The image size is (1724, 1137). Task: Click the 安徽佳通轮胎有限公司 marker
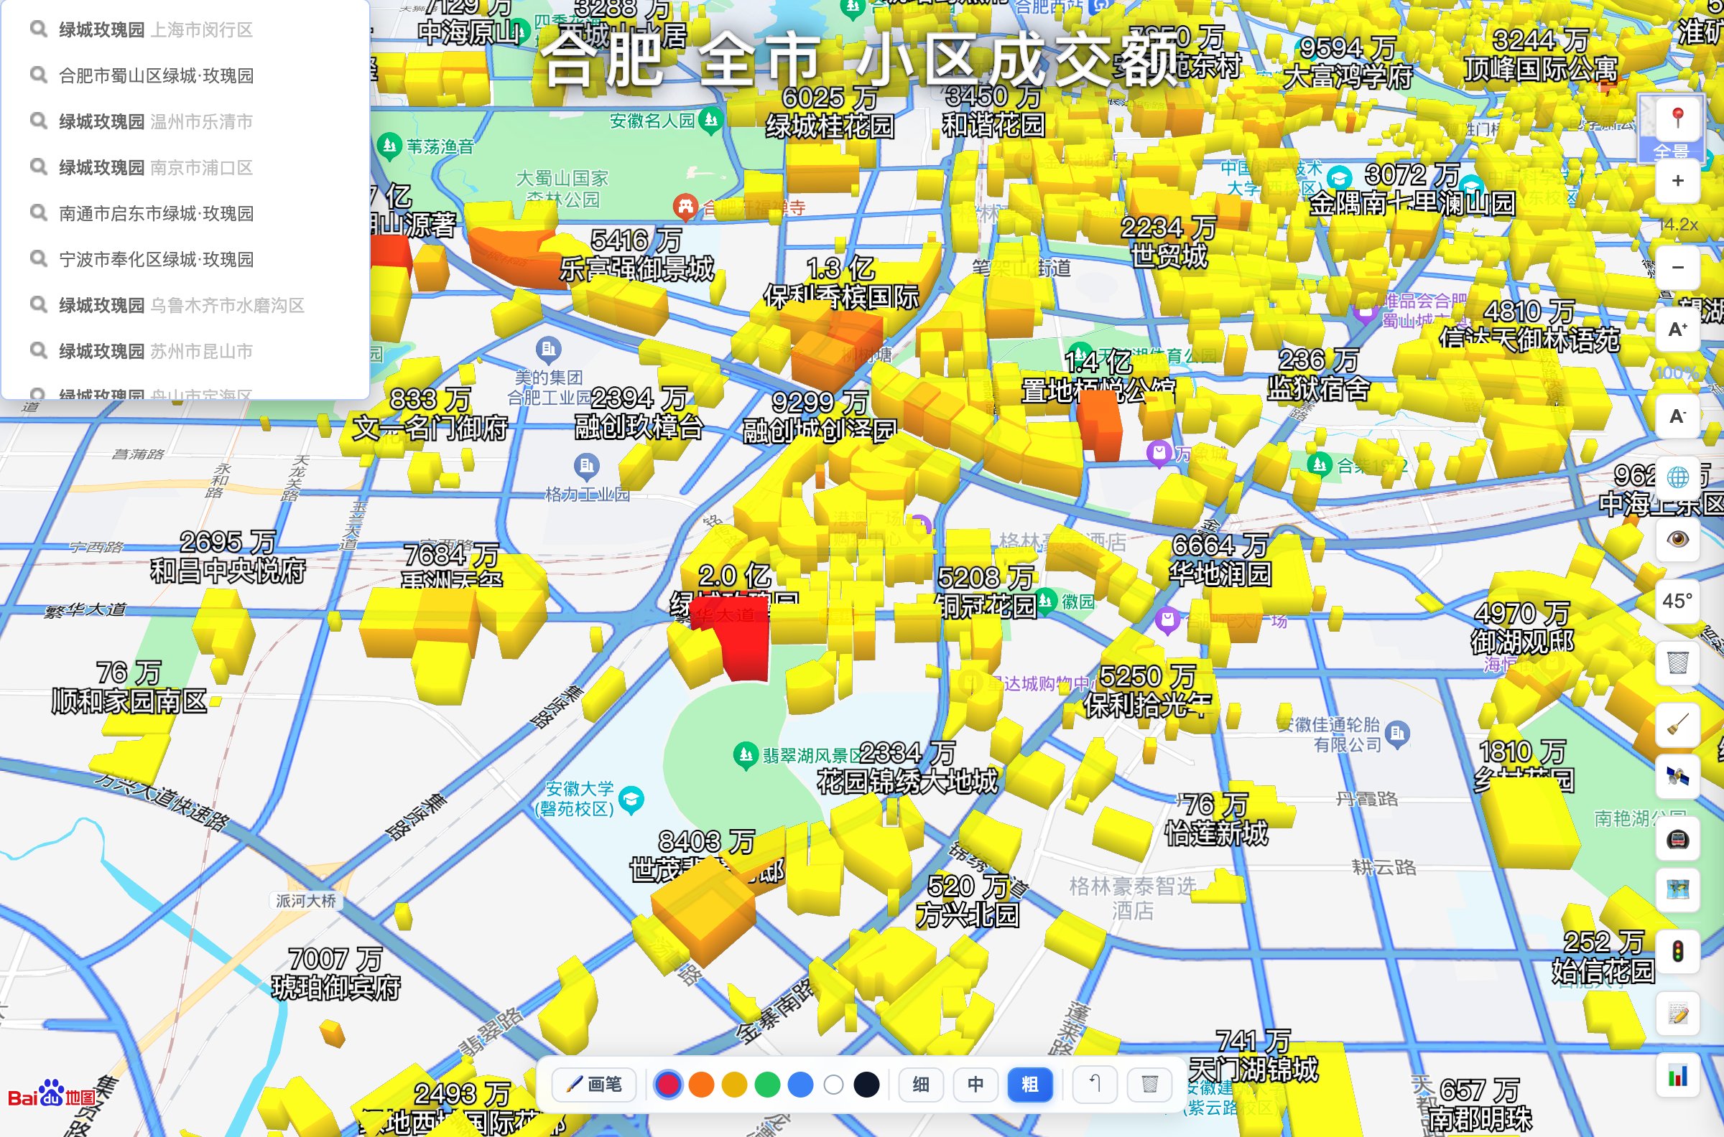click(1397, 734)
